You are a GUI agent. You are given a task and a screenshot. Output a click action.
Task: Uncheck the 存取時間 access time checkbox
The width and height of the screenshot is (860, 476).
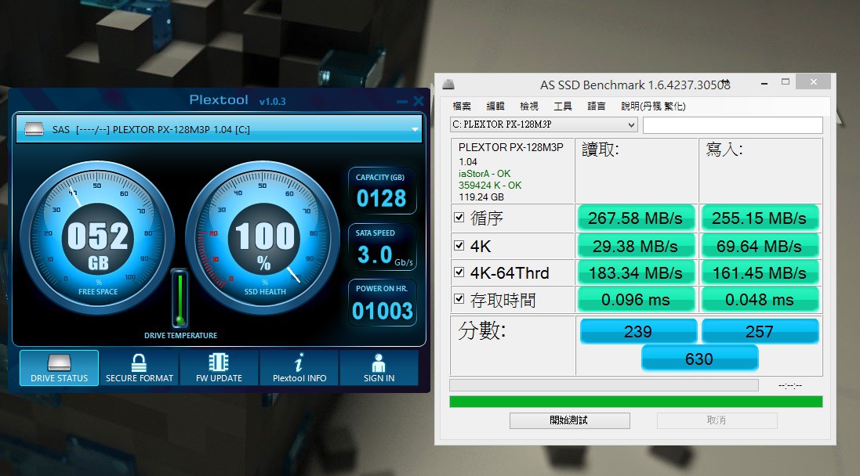coord(459,299)
